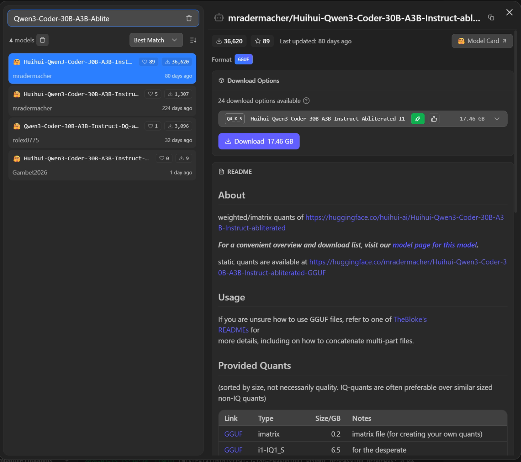Open the Best Match sort dropdown
This screenshot has height=462, width=521.
[153, 40]
